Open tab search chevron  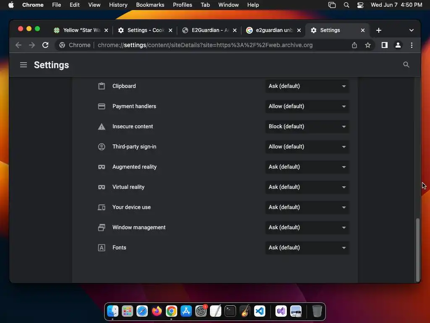[412, 30]
